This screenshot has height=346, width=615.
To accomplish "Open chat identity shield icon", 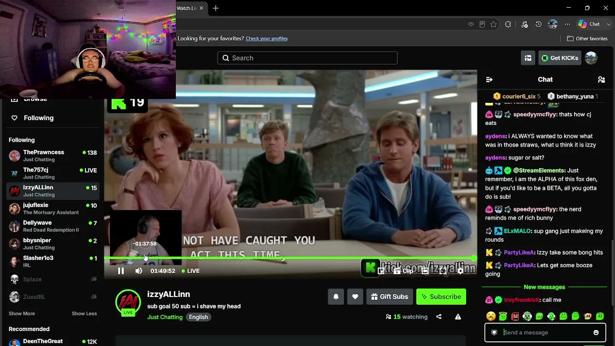I will 494,333.
